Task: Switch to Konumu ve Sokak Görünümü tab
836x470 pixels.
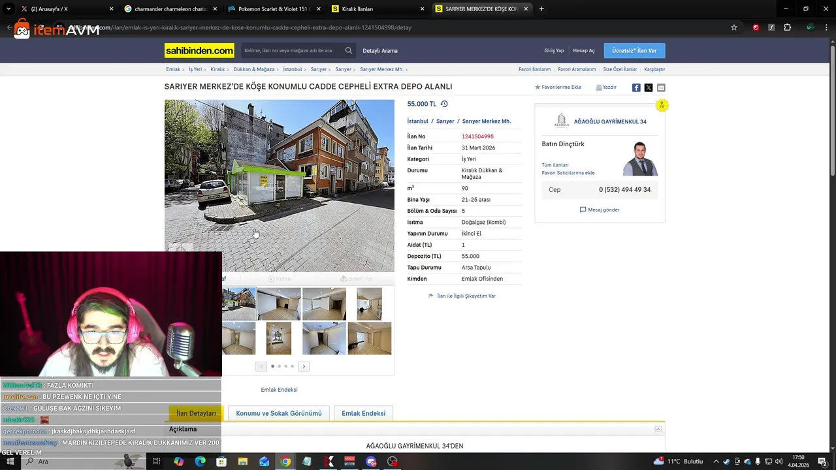Action: tap(279, 413)
